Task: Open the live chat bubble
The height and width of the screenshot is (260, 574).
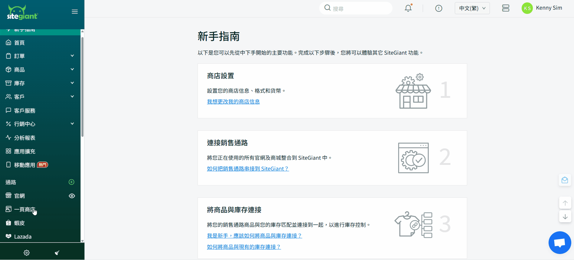Action: click(x=560, y=242)
